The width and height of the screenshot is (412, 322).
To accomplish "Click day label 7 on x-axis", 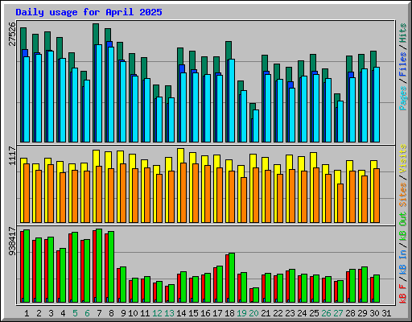I will (99, 313).
